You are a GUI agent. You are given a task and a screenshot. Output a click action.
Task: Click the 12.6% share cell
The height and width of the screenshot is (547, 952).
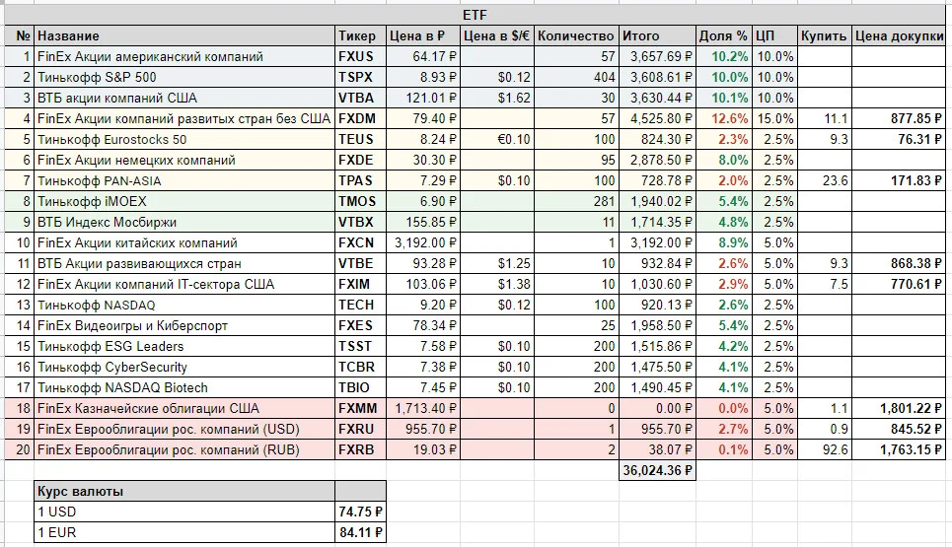coord(724,118)
